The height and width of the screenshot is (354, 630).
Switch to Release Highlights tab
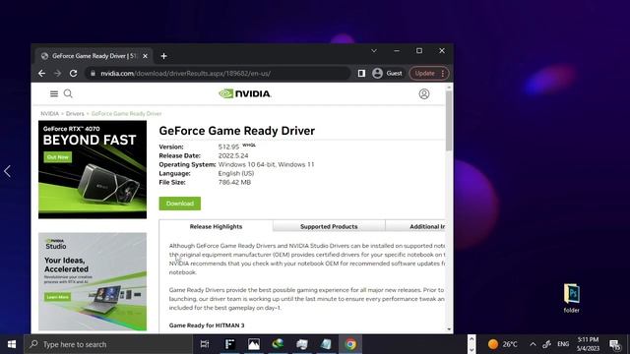[x=216, y=226]
